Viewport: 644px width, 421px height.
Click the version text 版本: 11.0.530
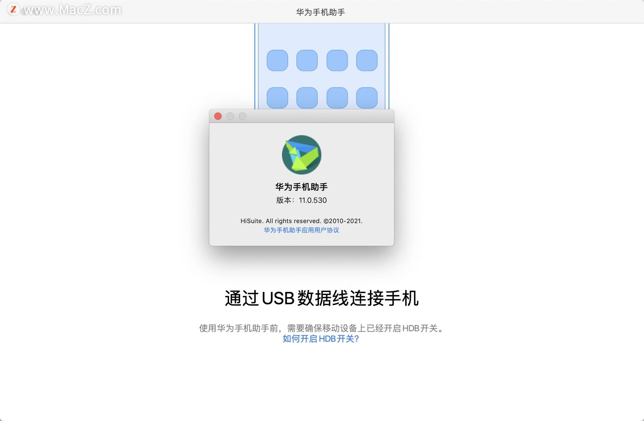click(x=301, y=200)
